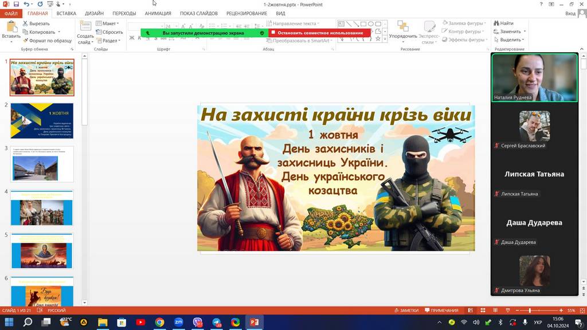Viewport: 587px width, 330px height.
Task: Click the Format Painter (Формат по образцу)
Action: click(47, 41)
